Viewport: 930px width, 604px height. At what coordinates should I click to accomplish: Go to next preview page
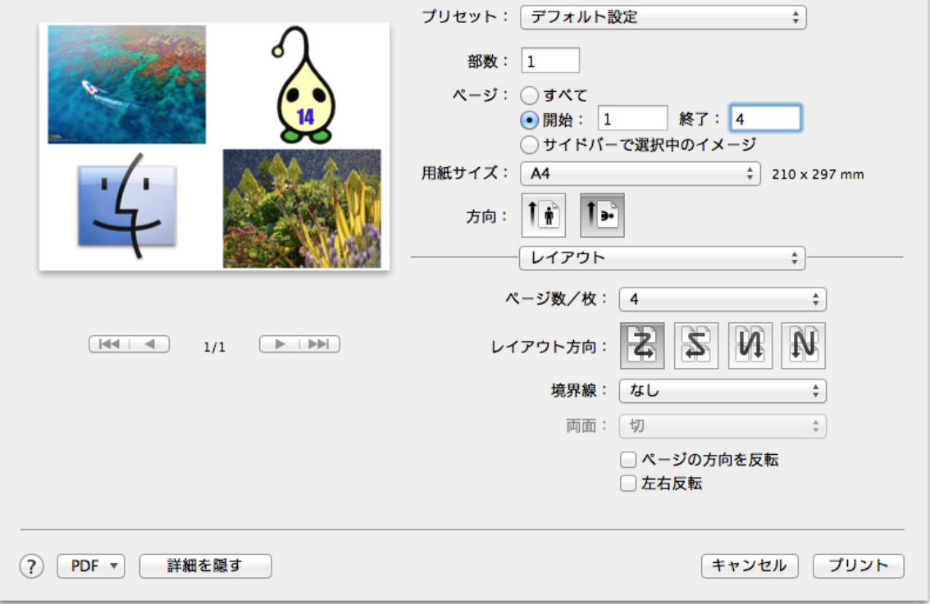tap(280, 343)
